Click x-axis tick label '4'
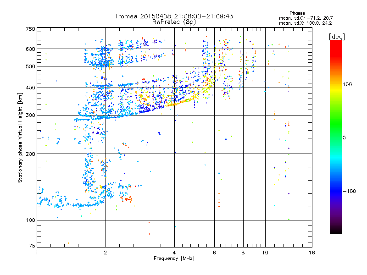The height and width of the screenshot is (275, 367). (174, 253)
